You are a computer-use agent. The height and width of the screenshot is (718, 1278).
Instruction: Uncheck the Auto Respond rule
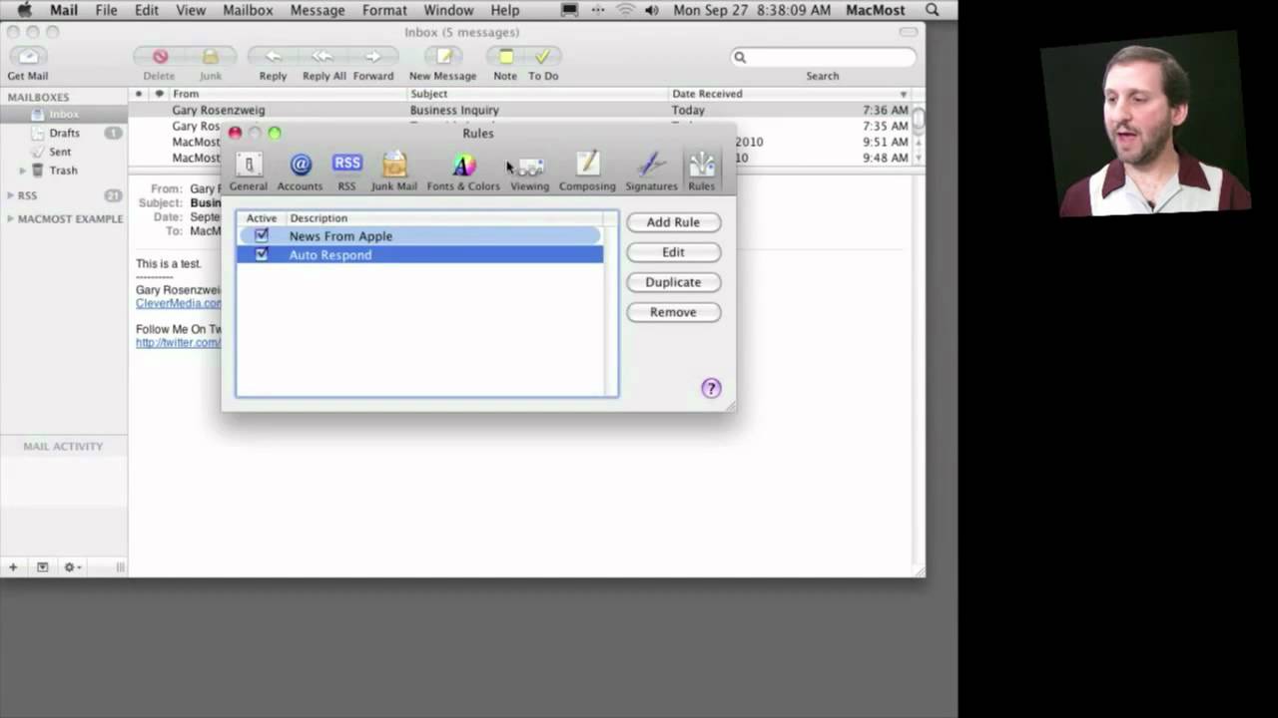point(262,254)
